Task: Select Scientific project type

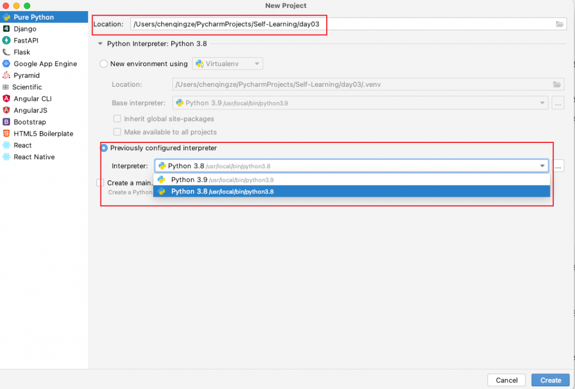Action: coord(44,87)
